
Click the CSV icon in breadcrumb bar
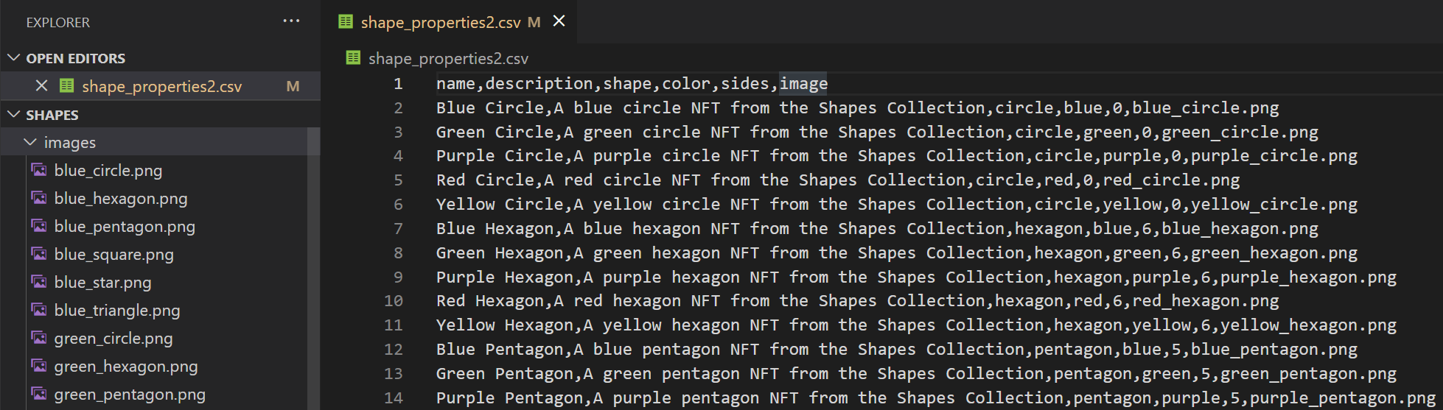(x=353, y=57)
